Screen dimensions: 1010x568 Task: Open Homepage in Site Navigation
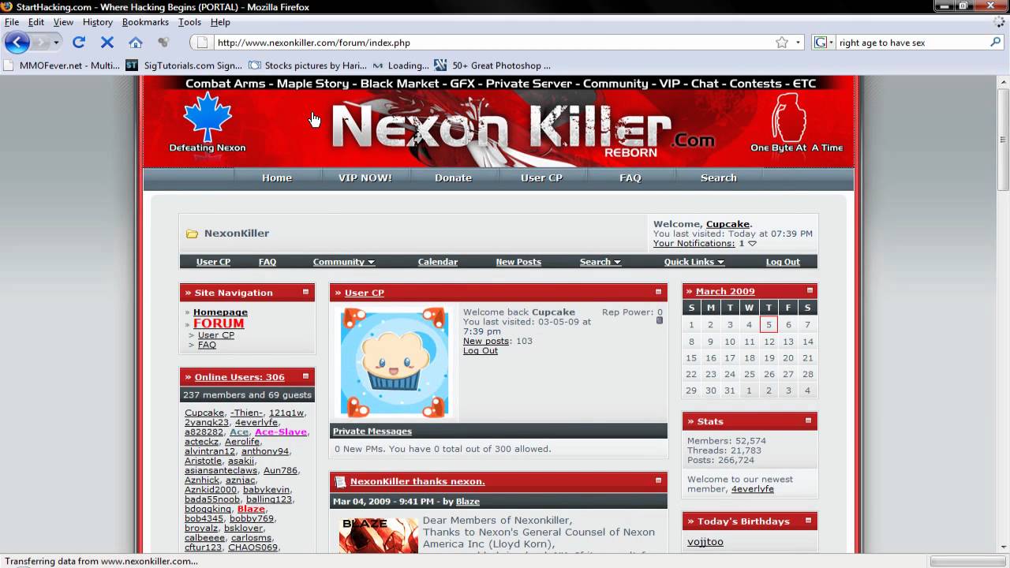point(220,312)
